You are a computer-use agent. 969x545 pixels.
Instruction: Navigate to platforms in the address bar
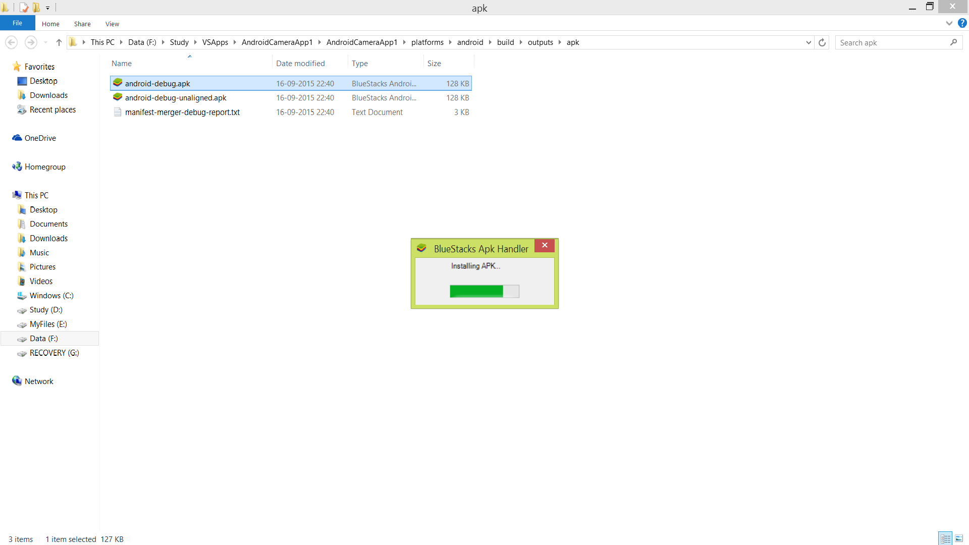pyautogui.click(x=427, y=42)
